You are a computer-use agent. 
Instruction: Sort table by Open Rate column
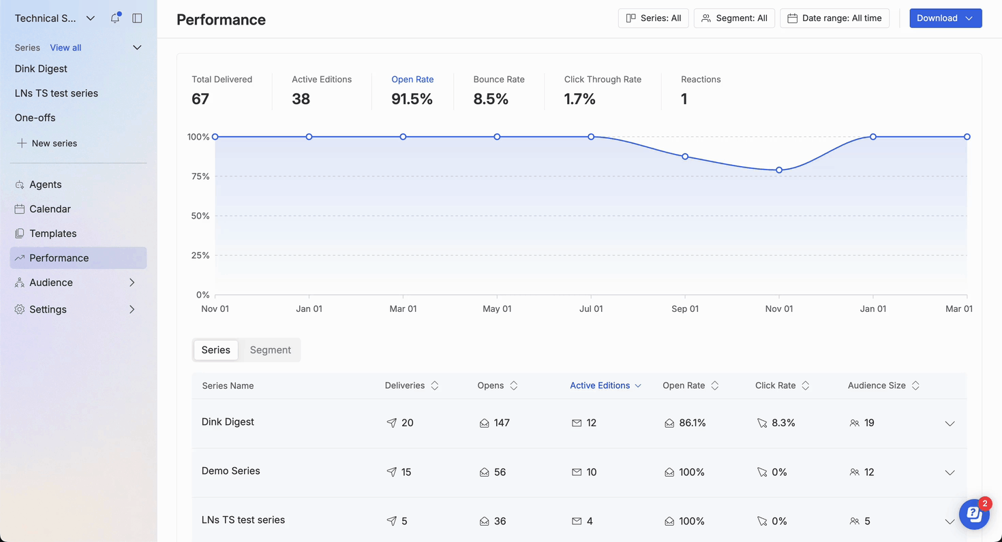pos(714,385)
